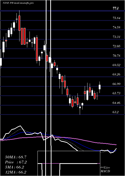Select the 70.78 price axis label
This screenshot has width=125, height=176.
point(116,56)
